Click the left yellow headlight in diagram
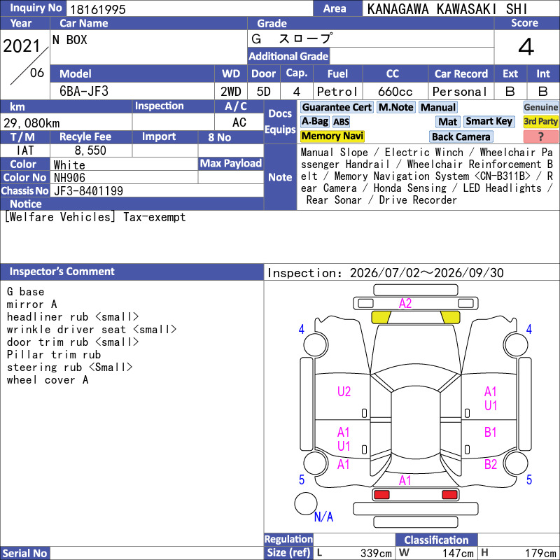 (381, 318)
